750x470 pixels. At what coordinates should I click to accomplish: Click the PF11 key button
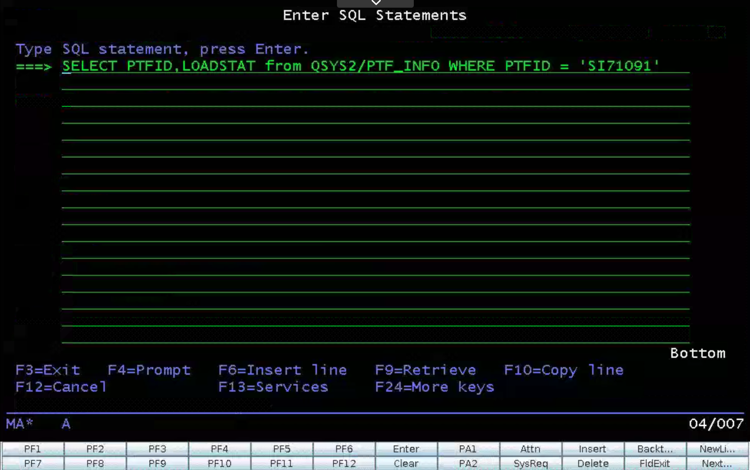click(282, 463)
